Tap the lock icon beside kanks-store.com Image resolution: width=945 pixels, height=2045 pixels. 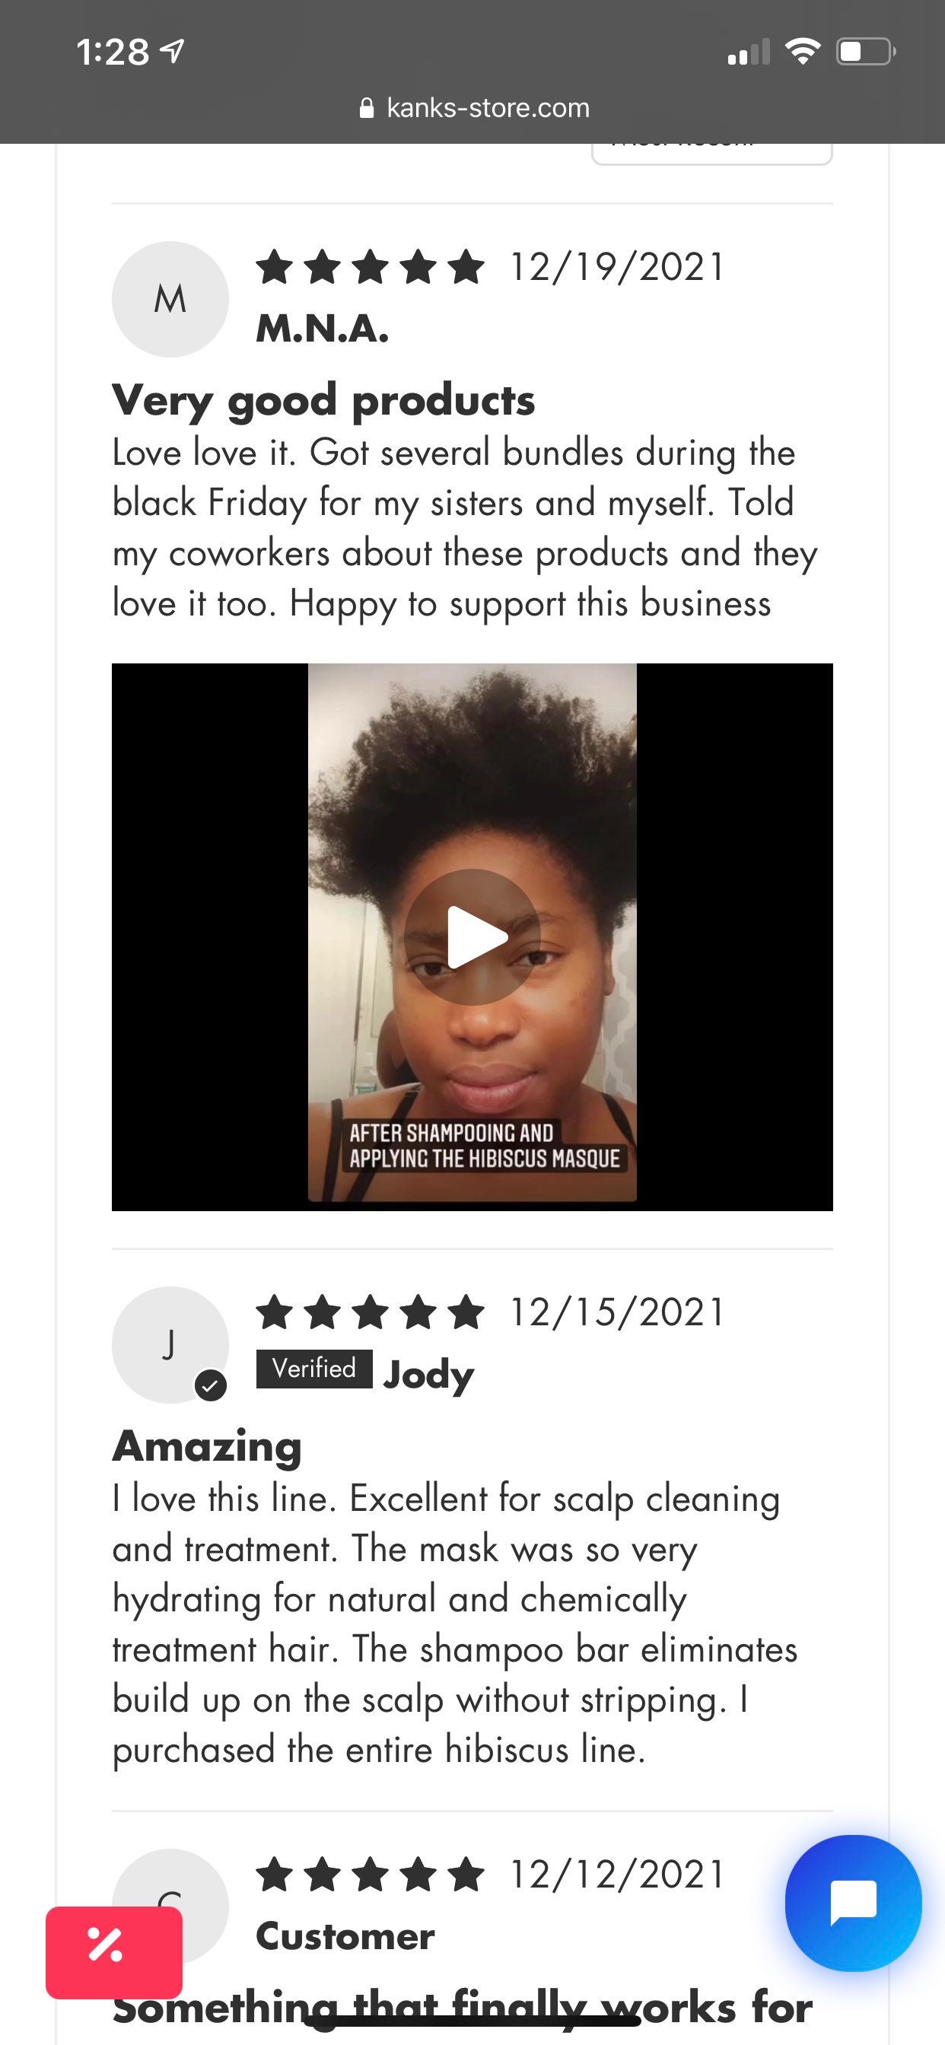point(366,108)
